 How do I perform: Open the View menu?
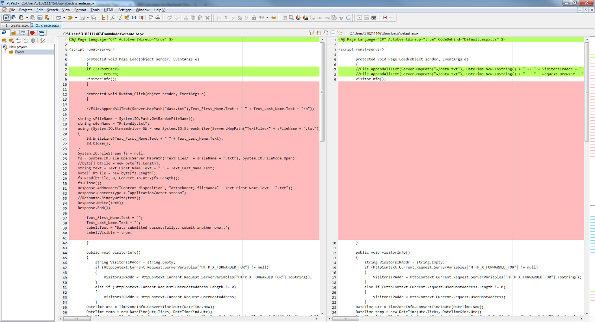[x=66, y=10]
